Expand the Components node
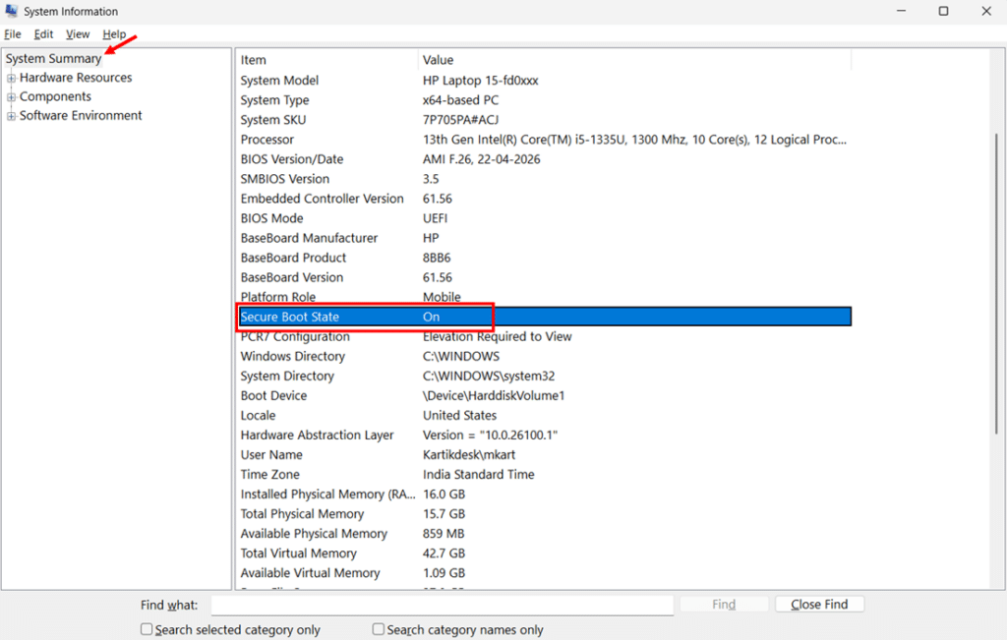The width and height of the screenshot is (1007, 640). coord(11,97)
